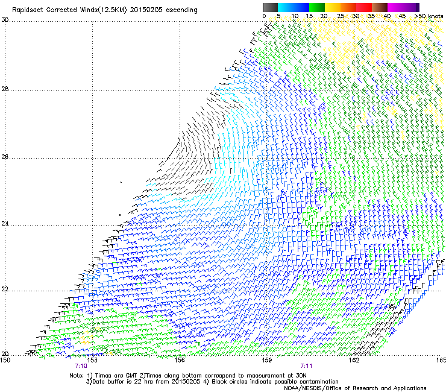Click the dark purple legend swatch above >50 knots
Screen dimensions: 446x392
pyautogui.click(x=418, y=7)
